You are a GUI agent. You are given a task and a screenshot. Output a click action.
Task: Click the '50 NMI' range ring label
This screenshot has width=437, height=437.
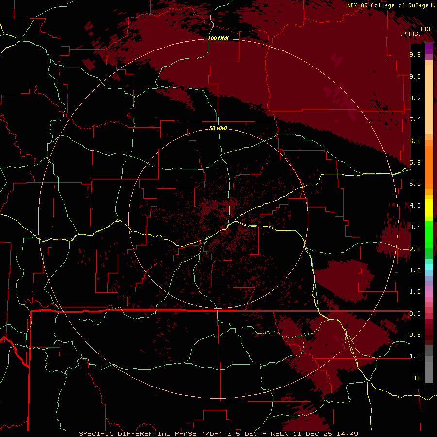218,128
